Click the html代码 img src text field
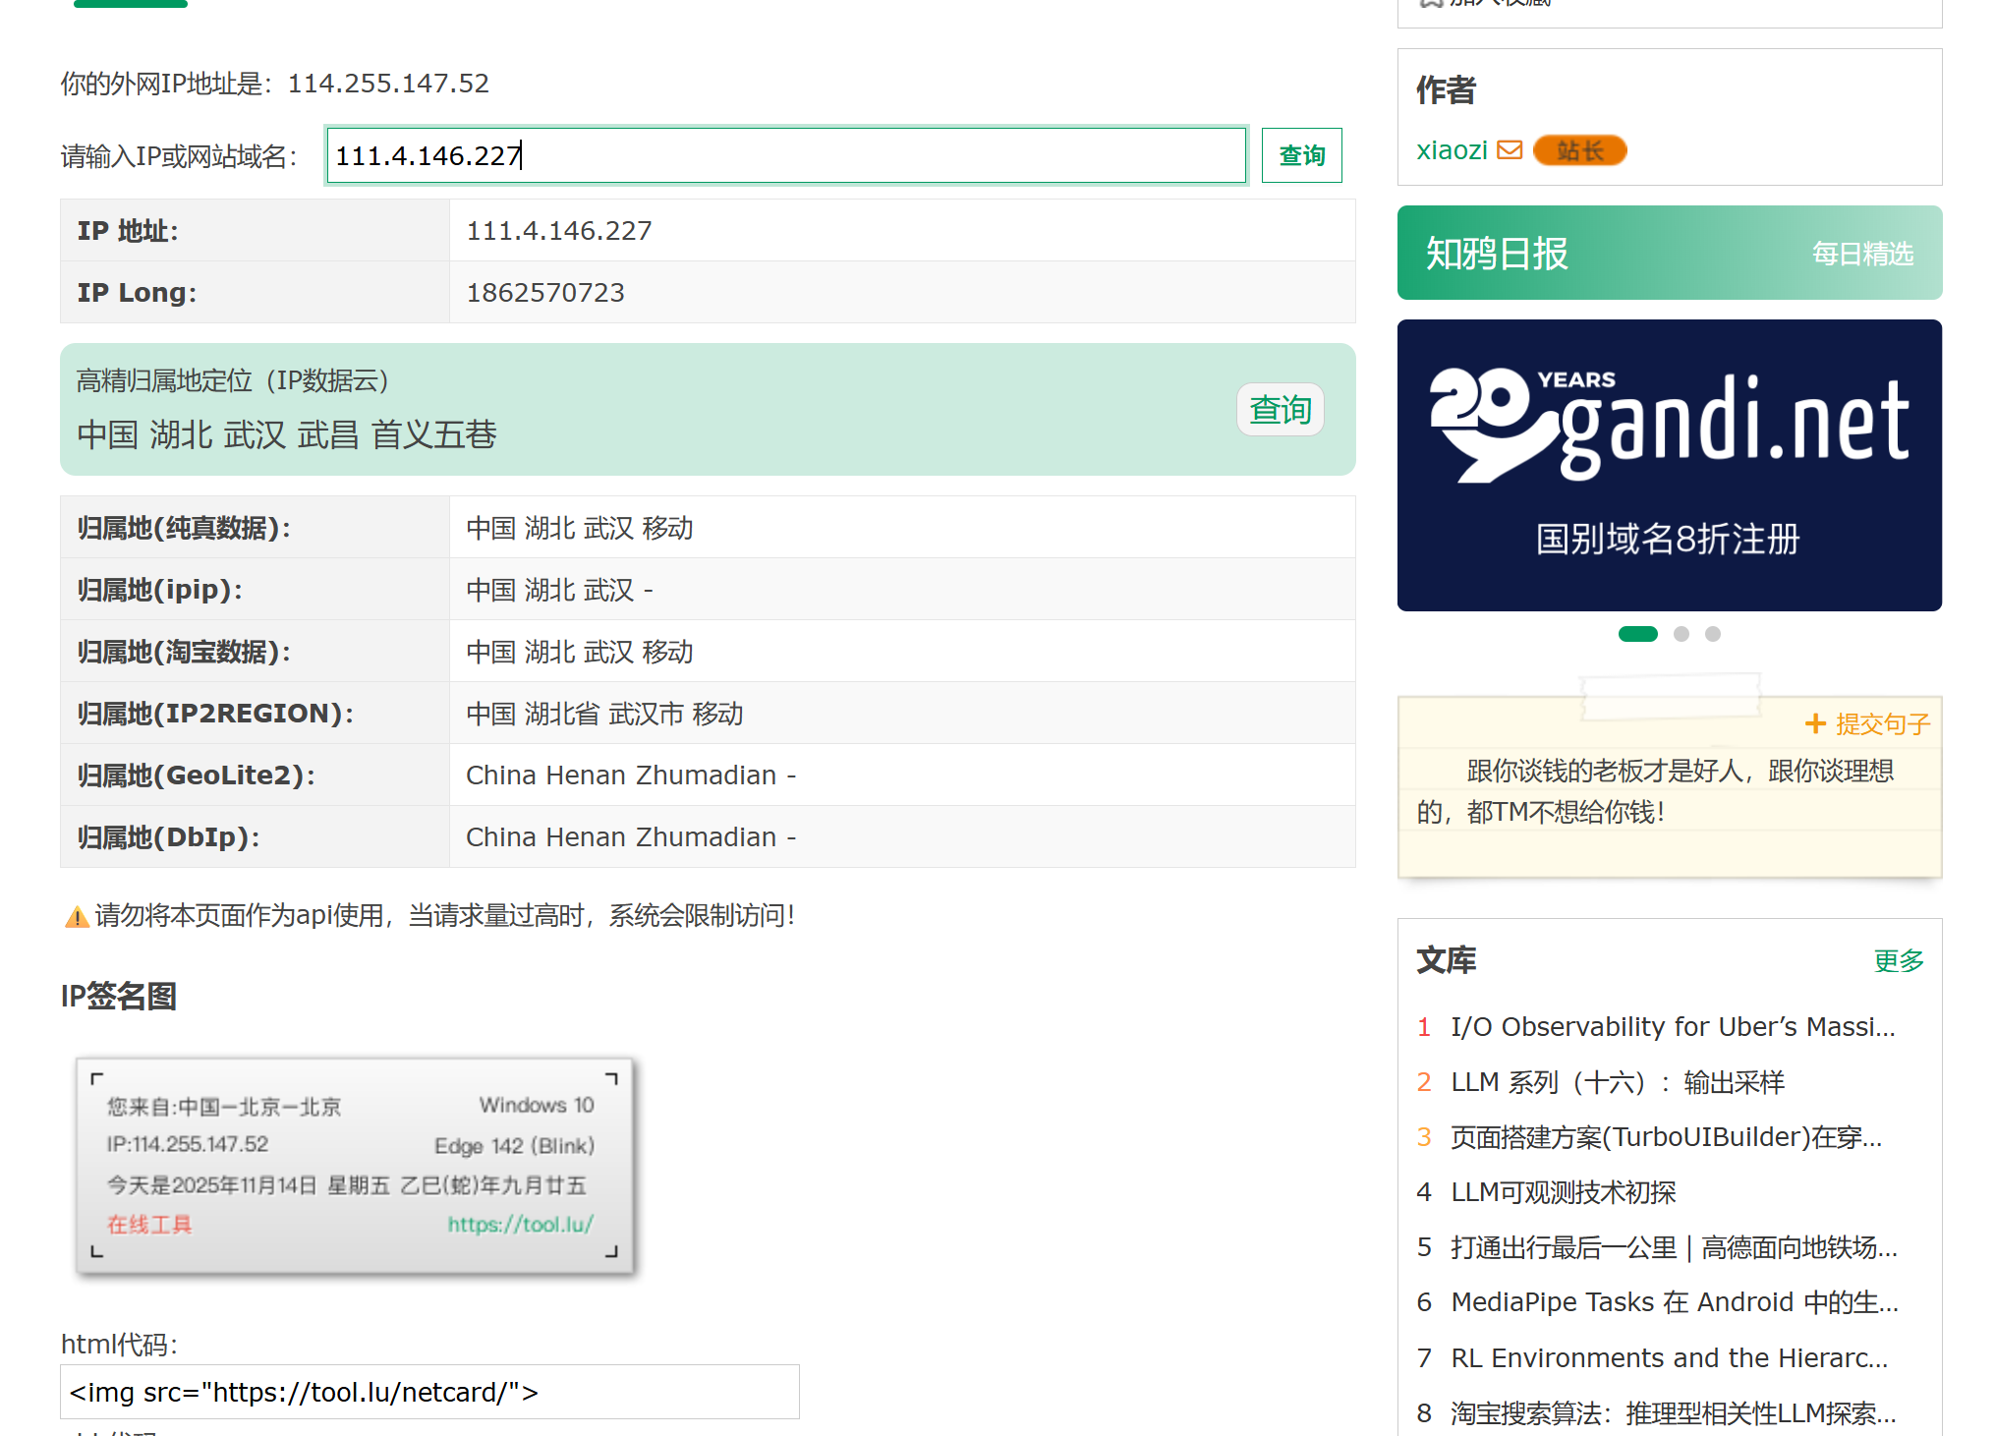1995x1436 pixels. click(429, 1392)
